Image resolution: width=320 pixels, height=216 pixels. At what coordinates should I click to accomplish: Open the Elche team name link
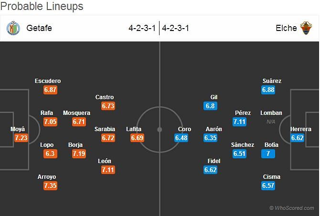pyautogui.click(x=286, y=28)
